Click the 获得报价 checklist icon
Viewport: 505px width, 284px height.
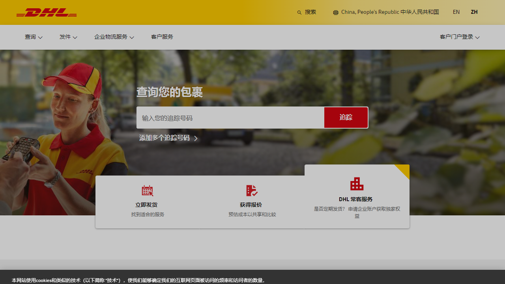pos(252,191)
